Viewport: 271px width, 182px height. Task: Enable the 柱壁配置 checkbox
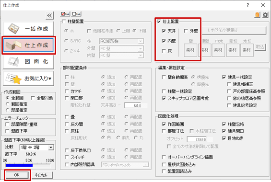[x=64, y=22]
